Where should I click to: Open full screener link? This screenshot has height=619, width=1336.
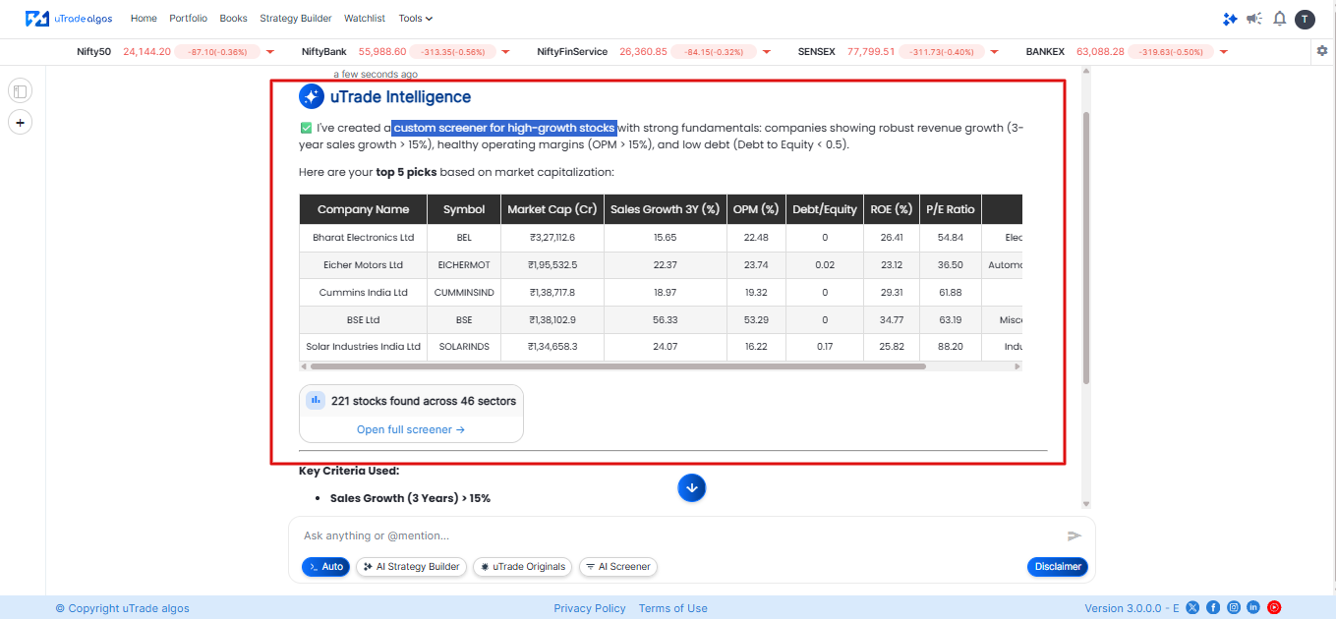point(411,429)
